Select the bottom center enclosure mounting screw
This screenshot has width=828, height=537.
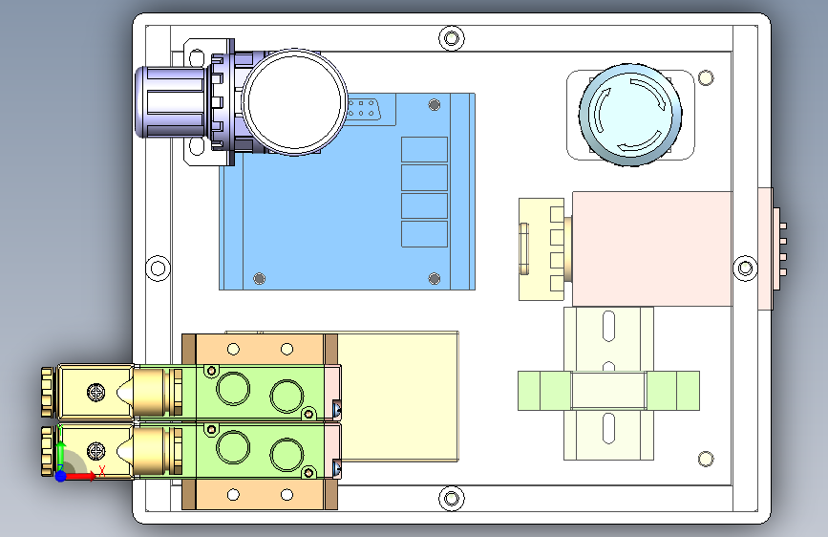pyautogui.click(x=452, y=499)
